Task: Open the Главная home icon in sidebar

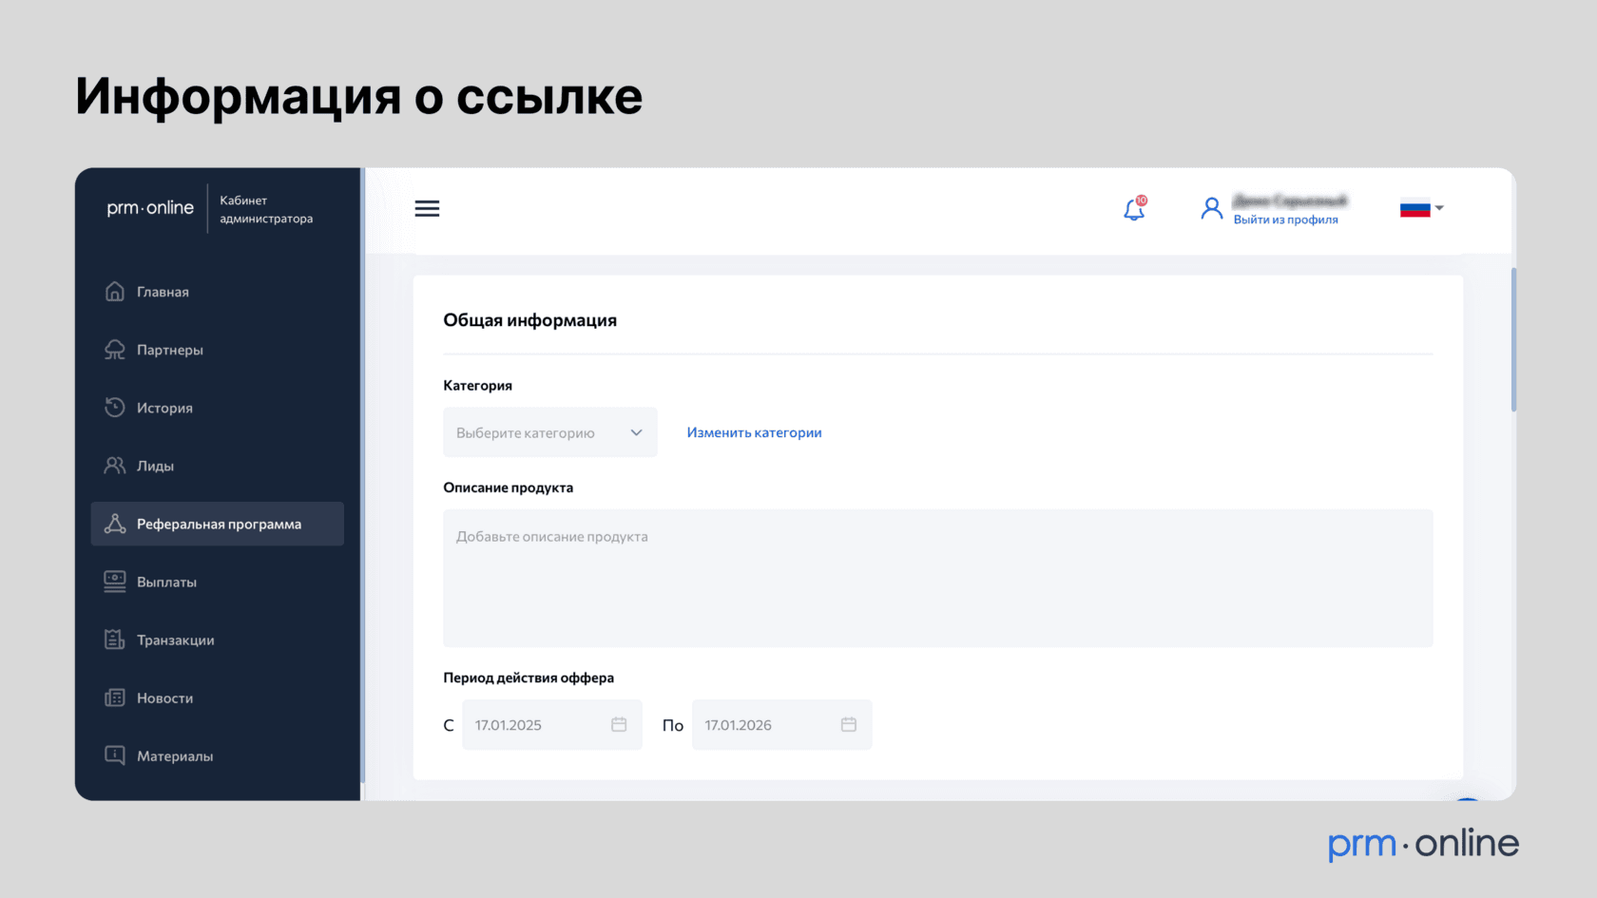Action: 114,292
